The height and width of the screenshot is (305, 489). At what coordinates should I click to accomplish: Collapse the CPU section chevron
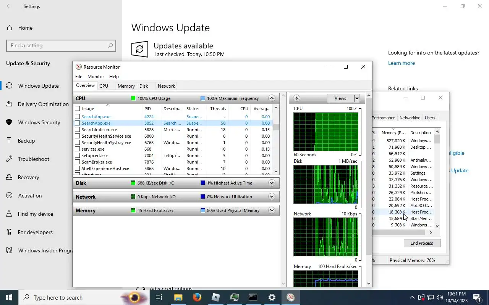pos(272,98)
